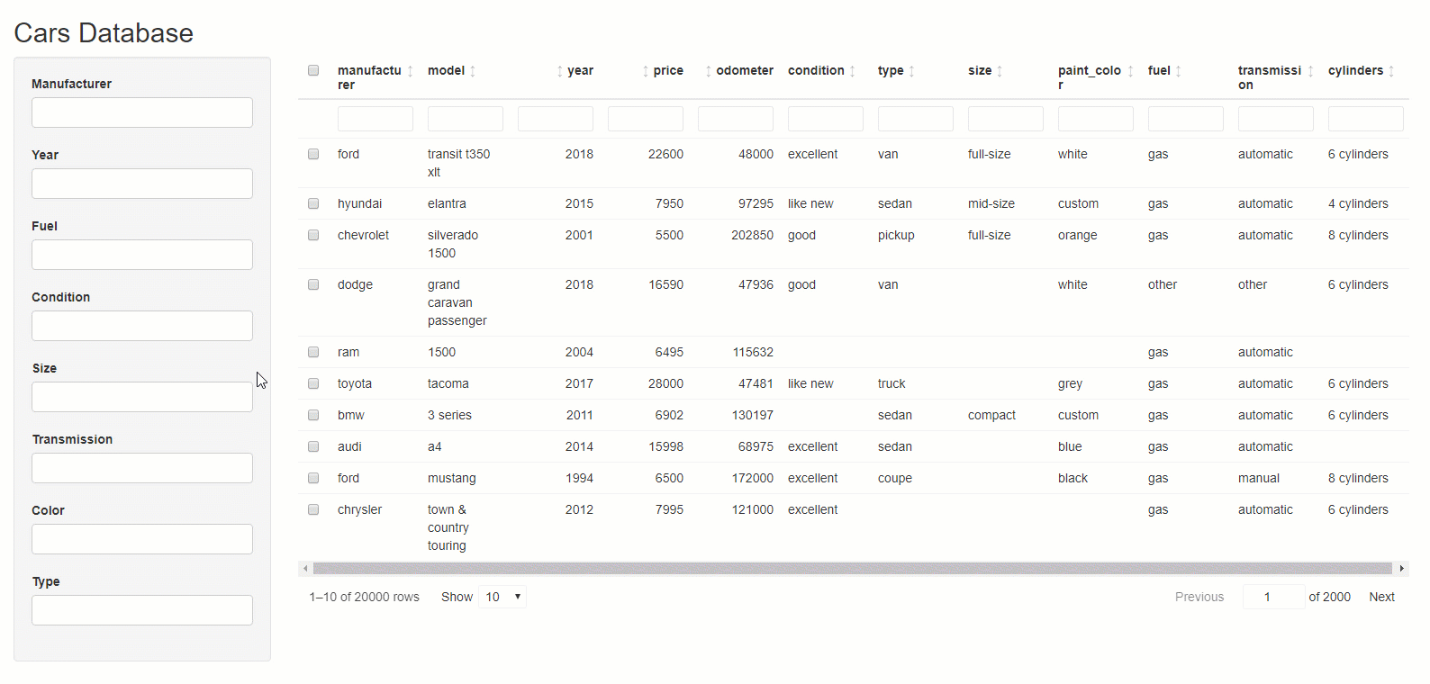This screenshot has width=1430, height=684.
Task: Click the type column header
Action: point(891,71)
